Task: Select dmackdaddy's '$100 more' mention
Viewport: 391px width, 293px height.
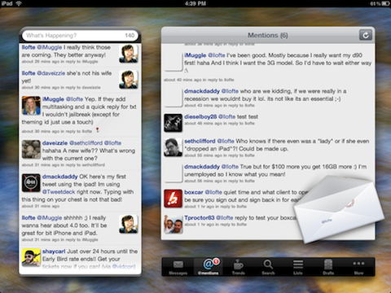Action: click(275, 170)
